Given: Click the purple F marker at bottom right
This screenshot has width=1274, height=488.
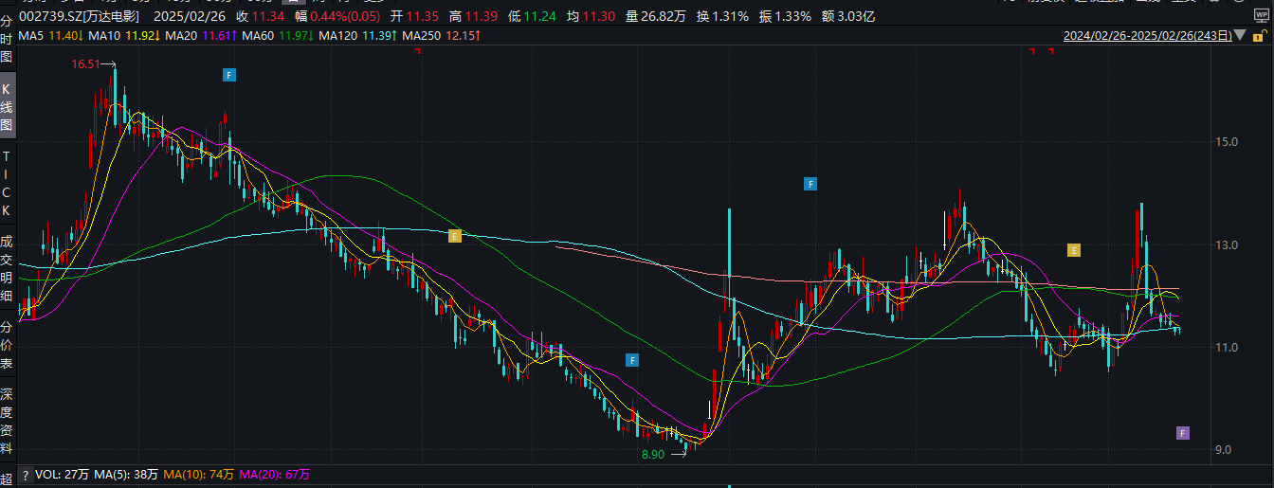Looking at the screenshot, I should tap(1182, 433).
